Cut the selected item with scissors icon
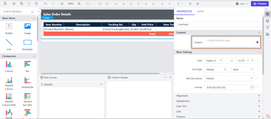This screenshot has height=119, width=271. pyautogui.click(x=14, y=4)
